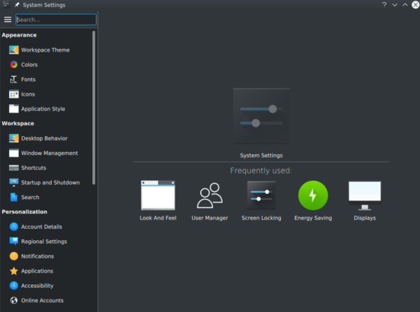Click the sidebar vertical scrollbar
Image resolution: width=420 pixels, height=312 pixels.
coord(94,107)
